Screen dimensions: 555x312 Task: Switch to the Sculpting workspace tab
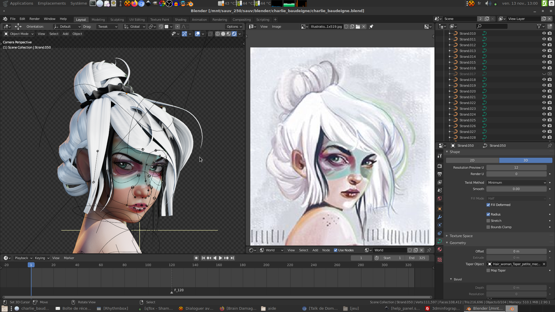tap(117, 20)
